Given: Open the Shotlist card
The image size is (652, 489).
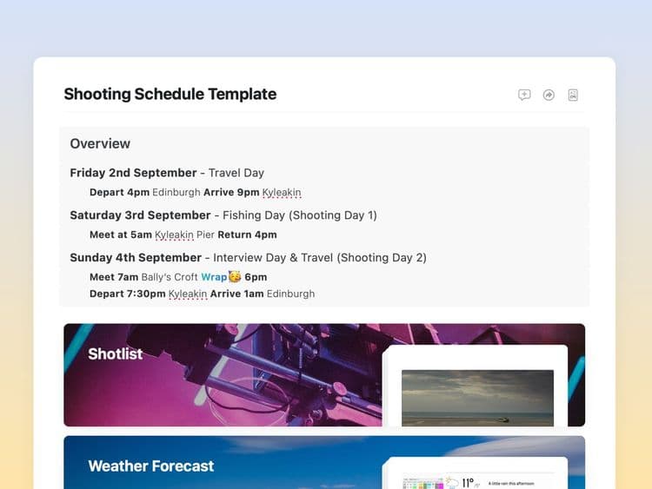Looking at the screenshot, I should pyautogui.click(x=324, y=374).
